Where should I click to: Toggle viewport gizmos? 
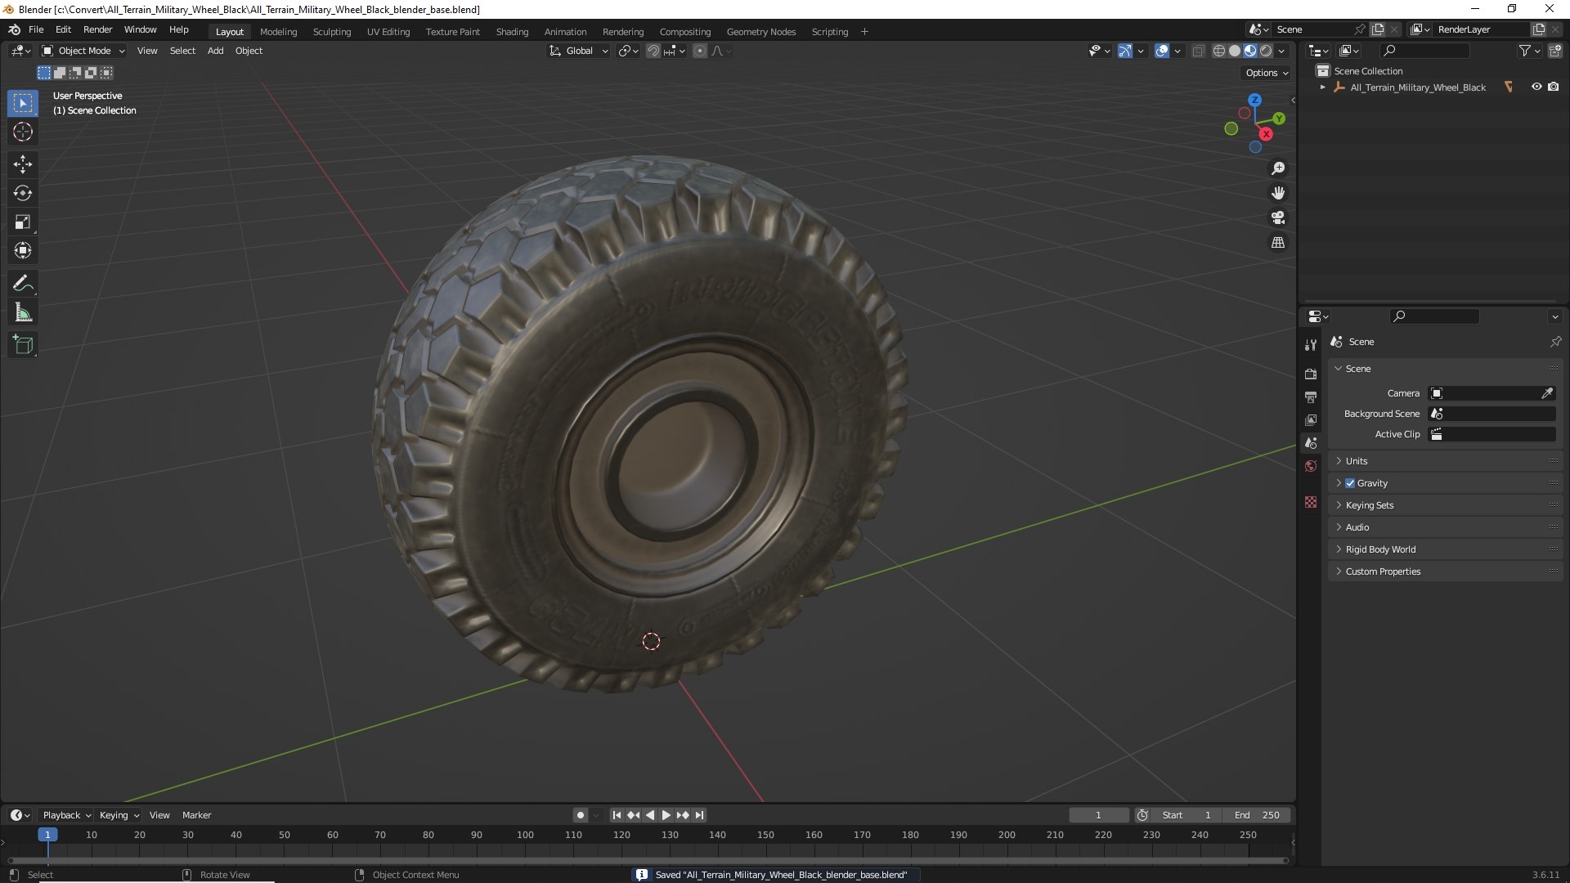[1125, 51]
